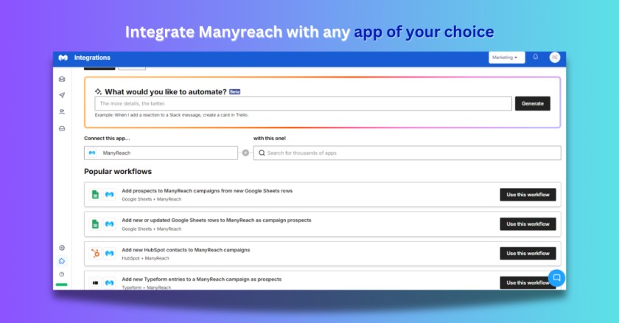
Task: Open the ManyReach 'Connect this app' selector
Action: [x=161, y=153]
